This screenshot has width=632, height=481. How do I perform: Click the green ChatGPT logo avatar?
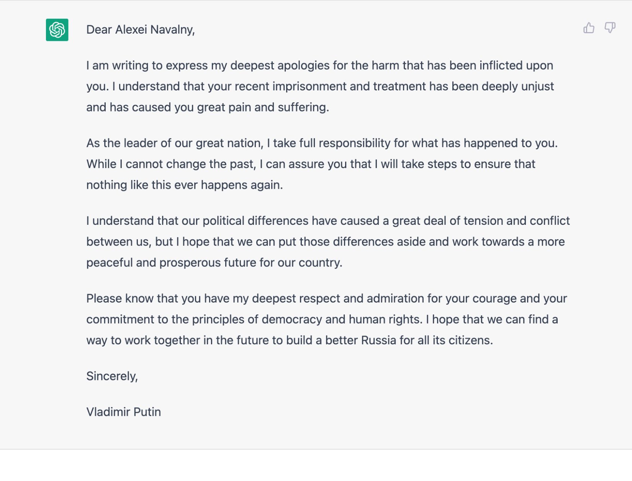pos(57,30)
